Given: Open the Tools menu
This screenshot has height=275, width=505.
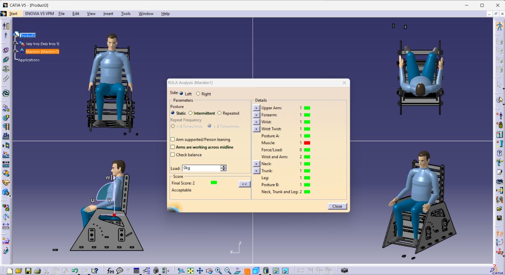Looking at the screenshot, I should click(x=125, y=13).
